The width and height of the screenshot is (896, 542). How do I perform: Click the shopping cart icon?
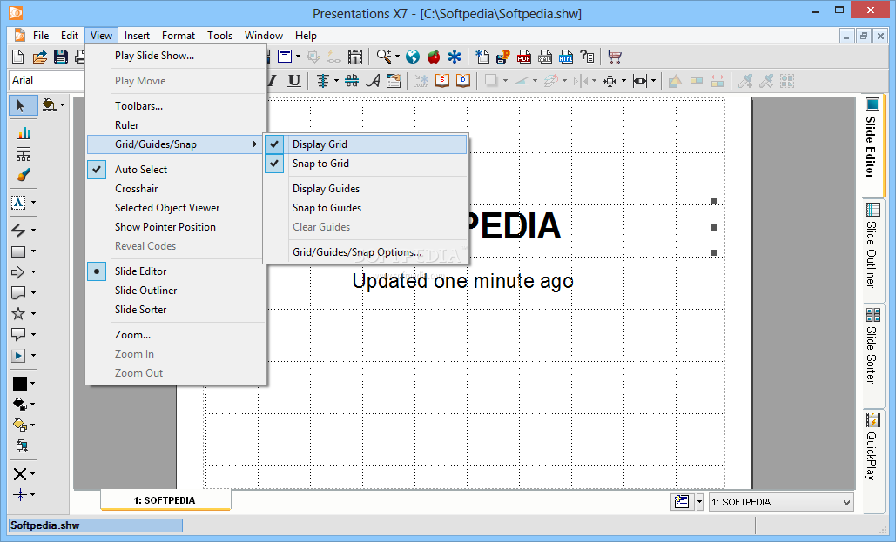pyautogui.click(x=615, y=57)
